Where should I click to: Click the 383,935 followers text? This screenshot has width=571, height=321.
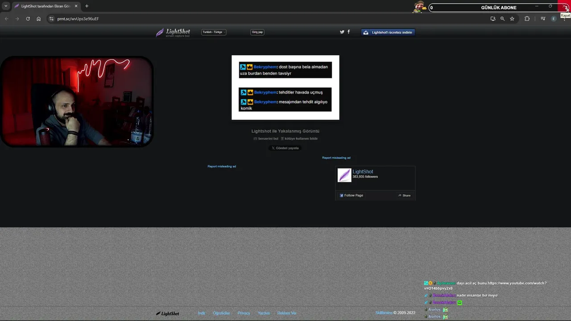[x=365, y=177]
